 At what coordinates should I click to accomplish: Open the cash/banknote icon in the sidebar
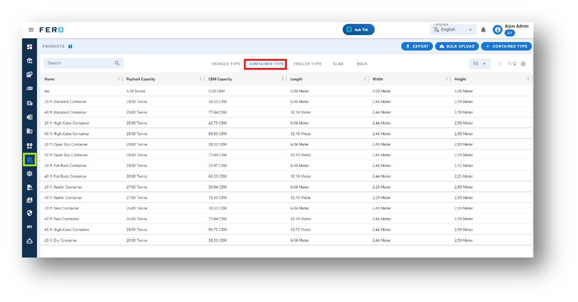(30, 88)
